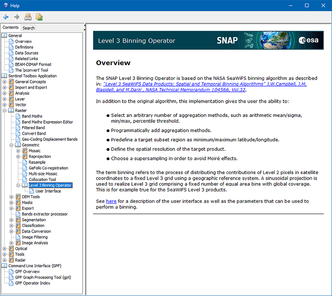This screenshot has width=332, height=296.
Task: Expand the General Concepts node
Action: click(x=4, y=82)
